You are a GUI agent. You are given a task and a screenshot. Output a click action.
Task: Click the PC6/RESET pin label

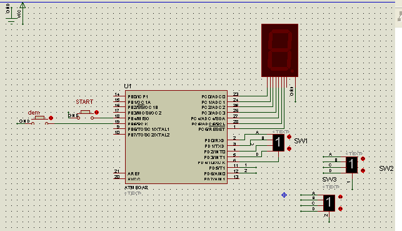pos(211,130)
